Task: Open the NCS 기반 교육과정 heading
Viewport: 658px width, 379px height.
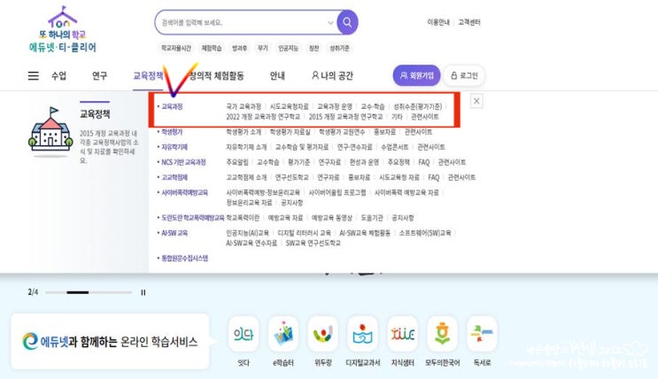Action: pos(184,162)
